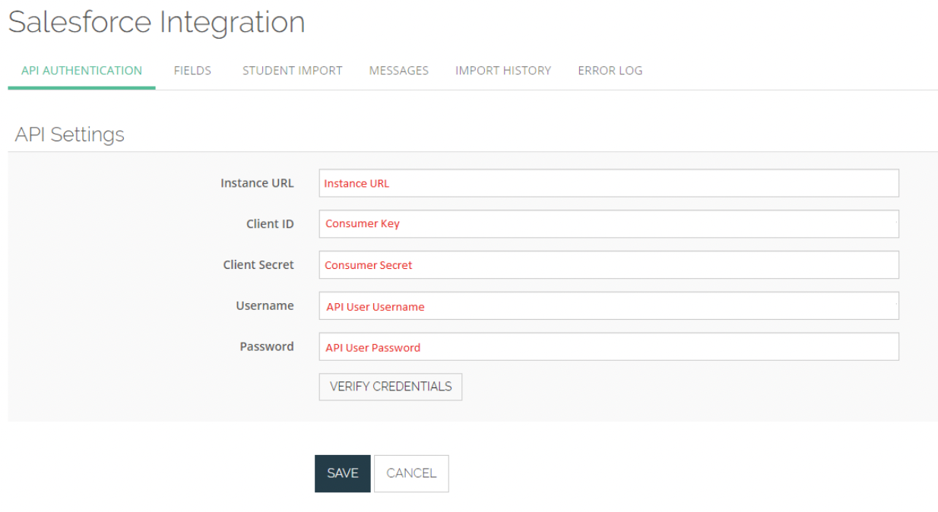The width and height of the screenshot is (938, 512).
Task: Cancel the API settings changes
Action: pyautogui.click(x=411, y=473)
